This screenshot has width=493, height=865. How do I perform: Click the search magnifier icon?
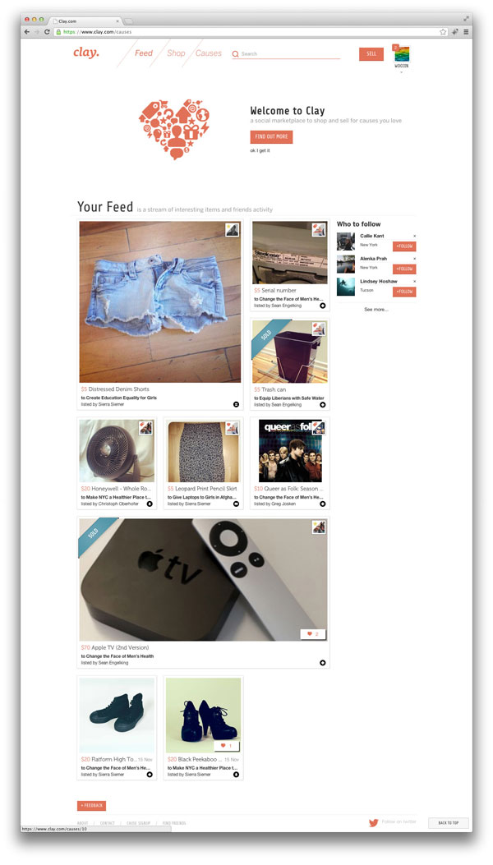tap(235, 54)
